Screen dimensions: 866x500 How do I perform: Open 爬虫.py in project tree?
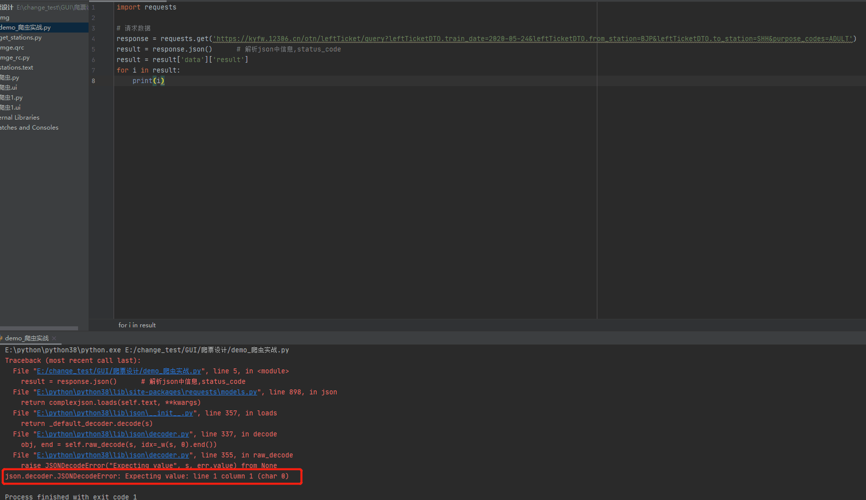tap(10, 78)
